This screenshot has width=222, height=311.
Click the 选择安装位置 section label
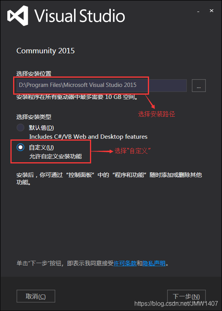[34, 74]
